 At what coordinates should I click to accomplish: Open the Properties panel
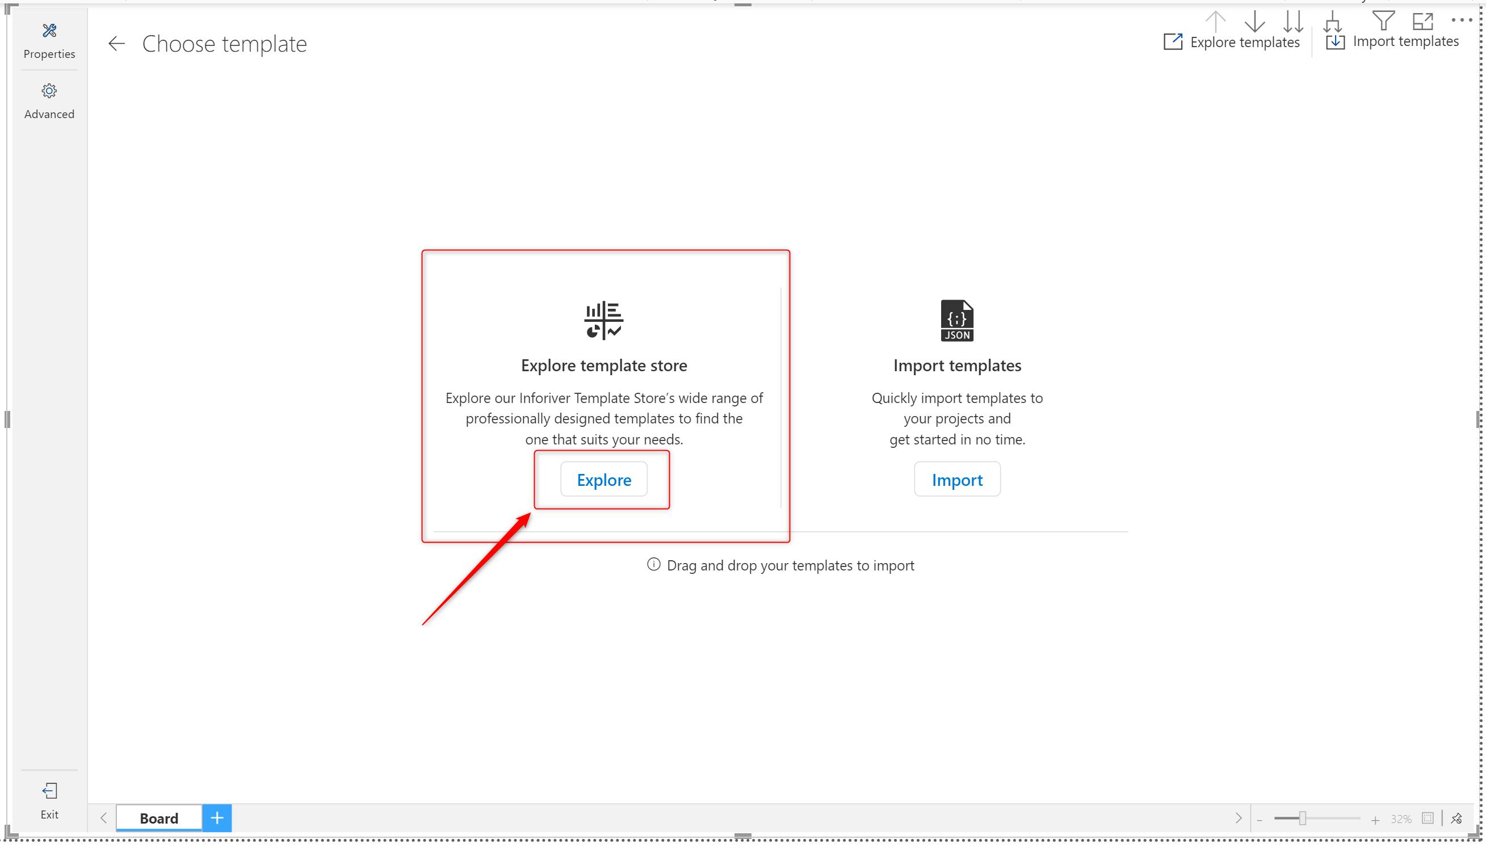tap(49, 41)
